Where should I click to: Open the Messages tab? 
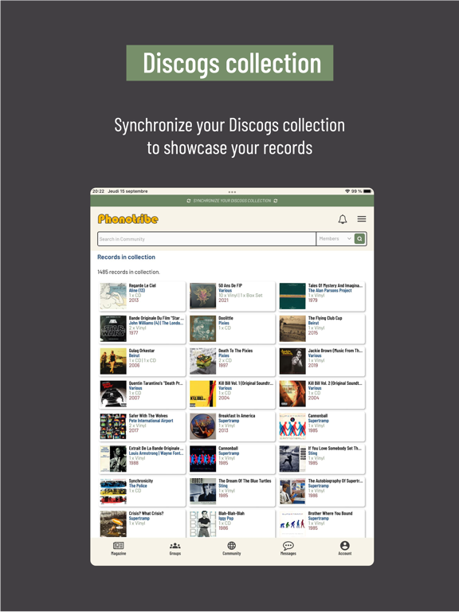[288, 548]
